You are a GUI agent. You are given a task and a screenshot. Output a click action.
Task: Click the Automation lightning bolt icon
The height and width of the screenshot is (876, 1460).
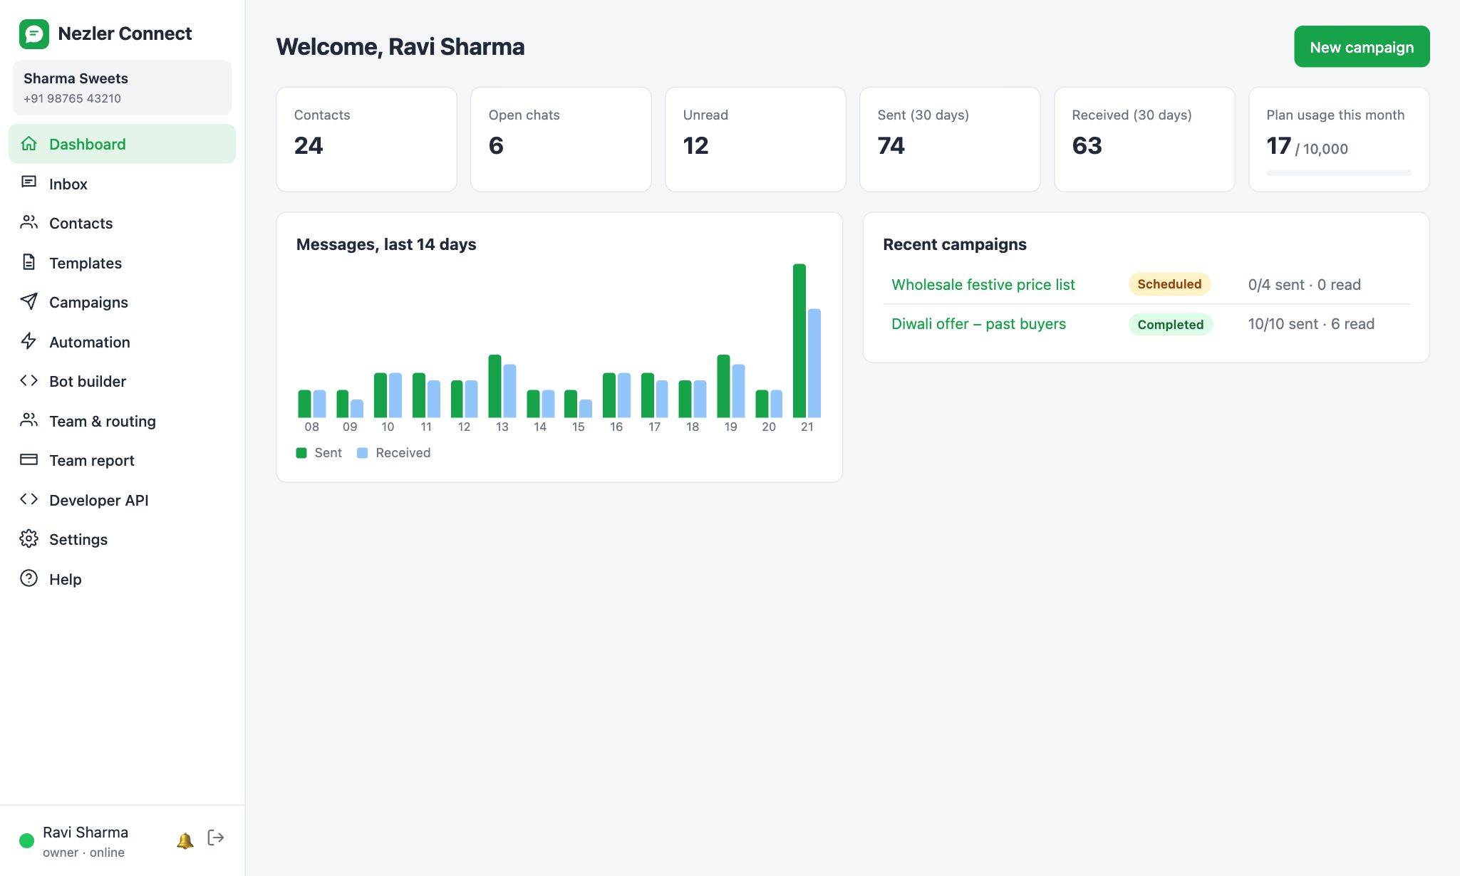point(29,341)
